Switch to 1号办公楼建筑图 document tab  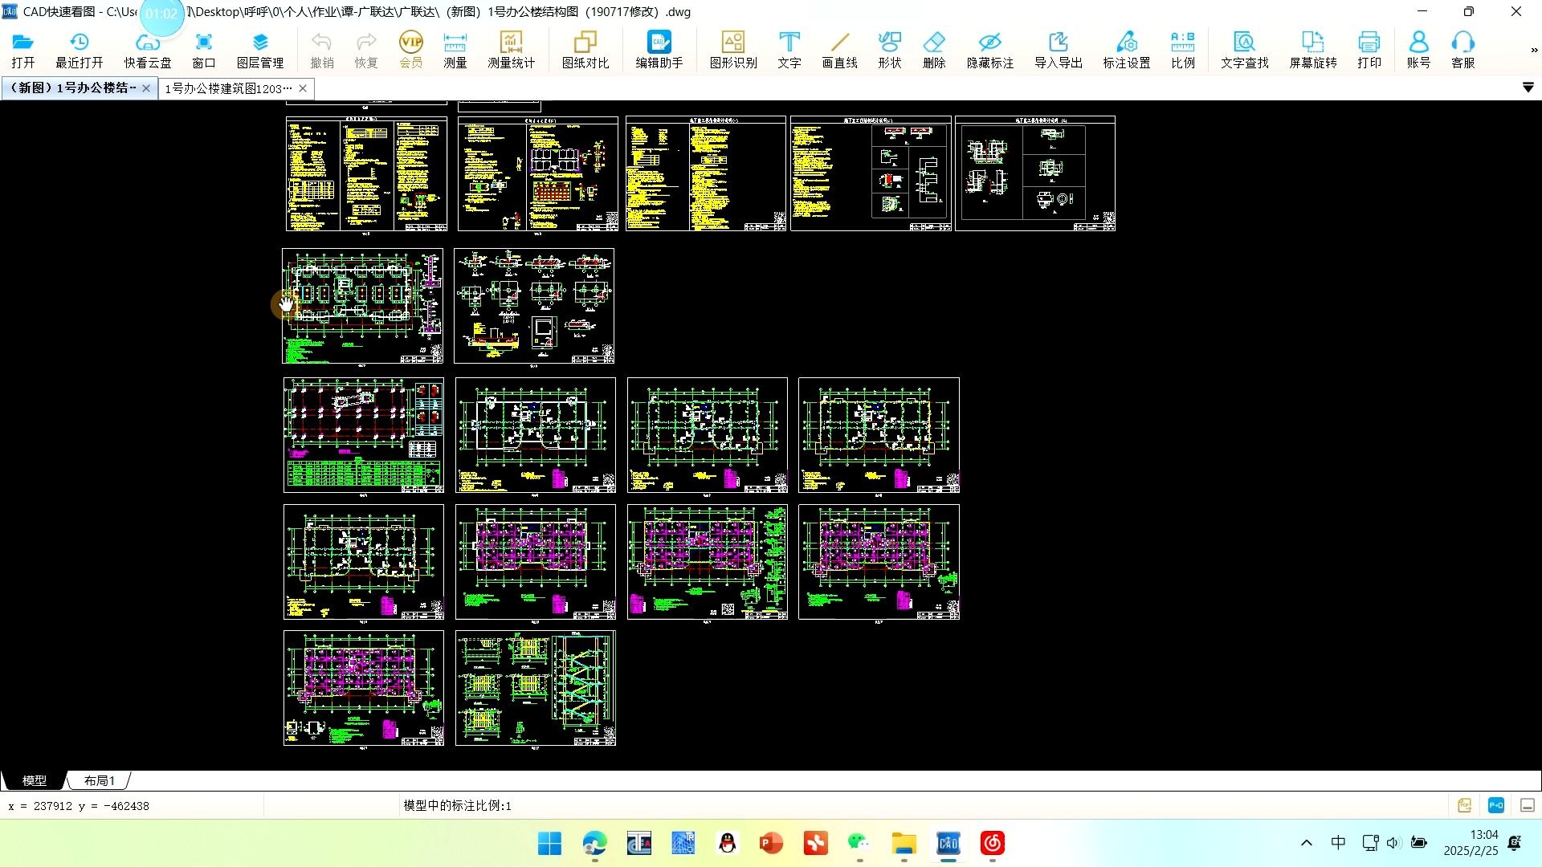click(x=228, y=88)
